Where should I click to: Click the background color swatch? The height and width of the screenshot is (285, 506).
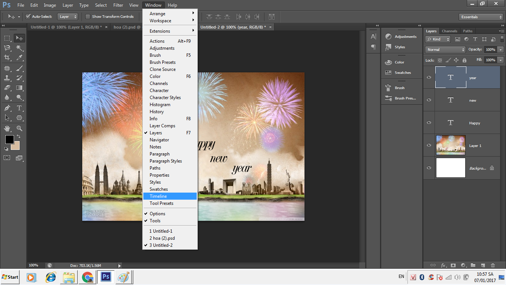17,147
